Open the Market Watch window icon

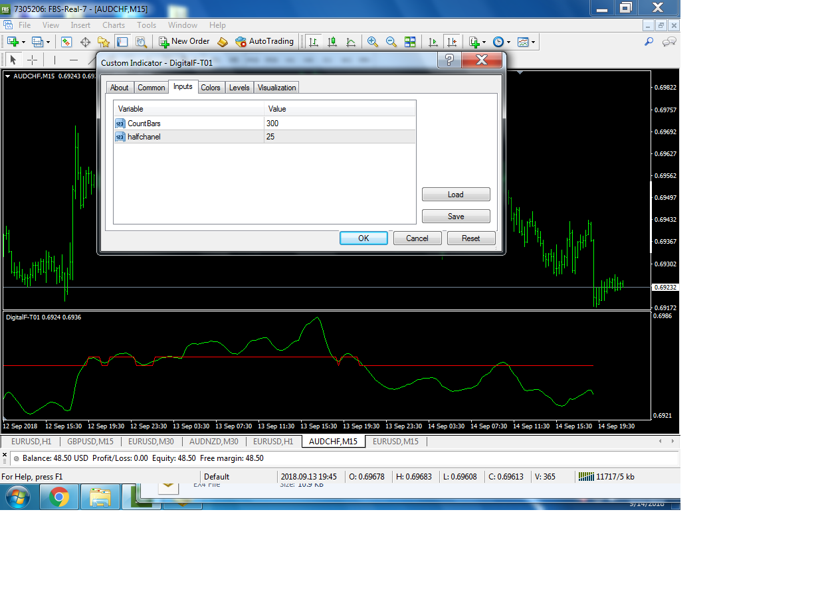(x=66, y=41)
